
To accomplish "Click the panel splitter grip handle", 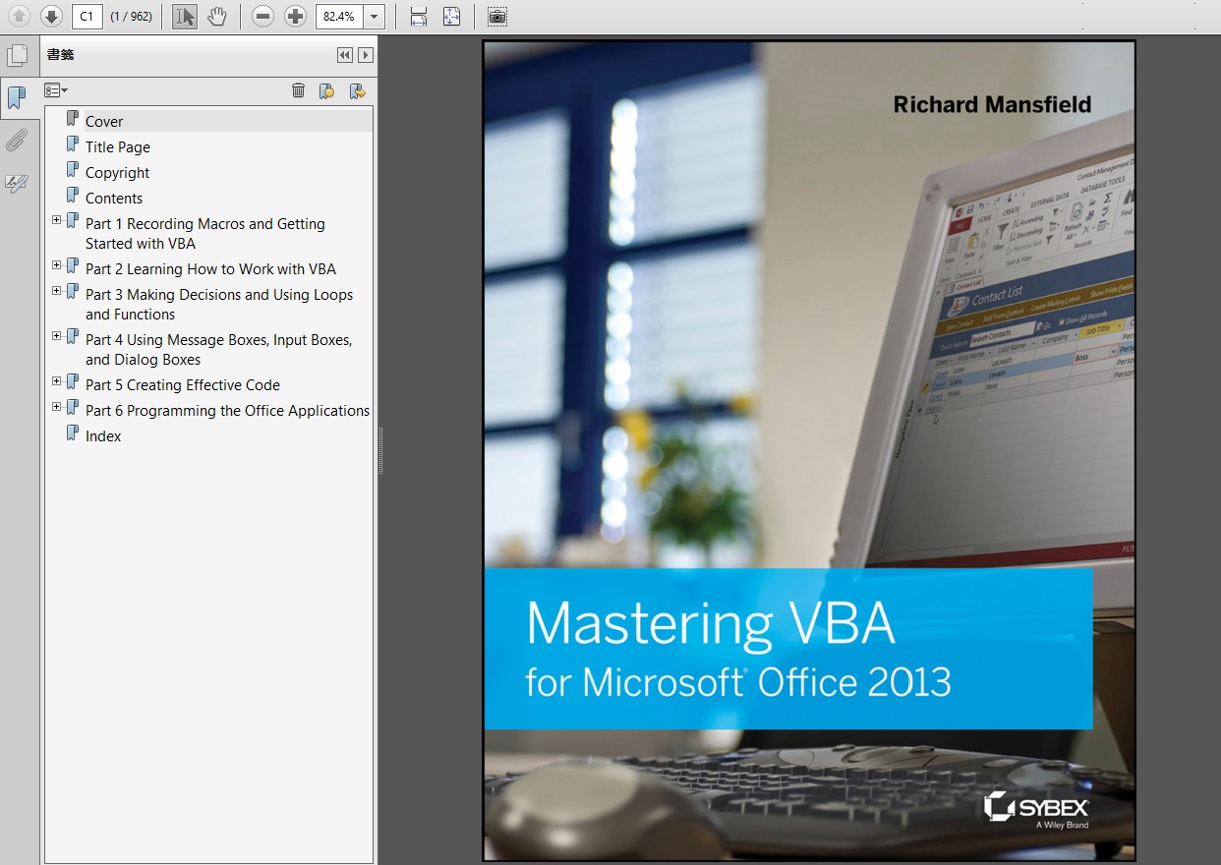I will pos(380,451).
